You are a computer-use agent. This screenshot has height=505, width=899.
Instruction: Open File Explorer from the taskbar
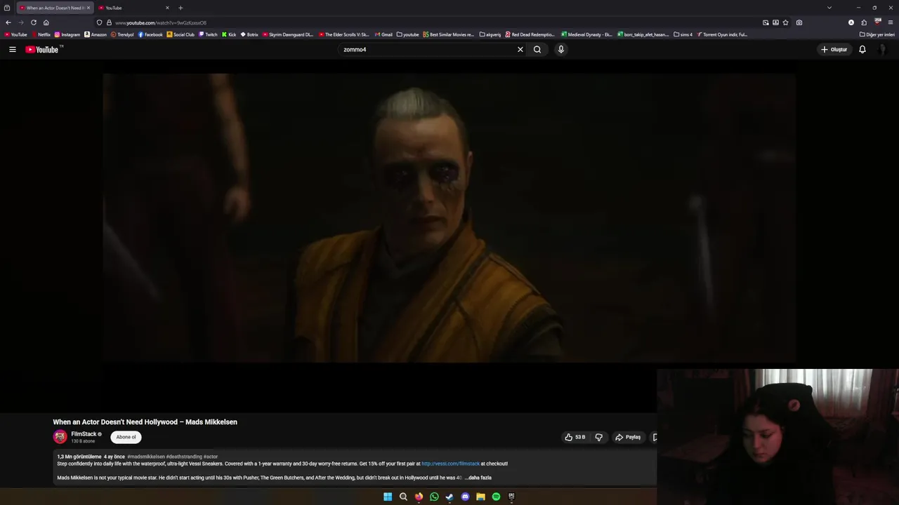[x=480, y=497]
